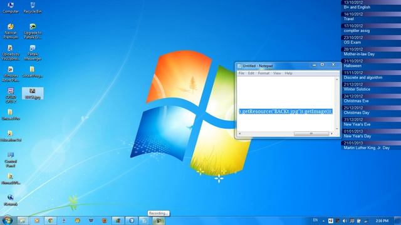
Task: Select the Paltalk Messenger desktop icon
Action: (33, 52)
